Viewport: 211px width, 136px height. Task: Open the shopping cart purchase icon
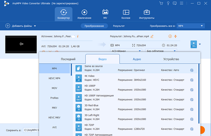(161, 3)
